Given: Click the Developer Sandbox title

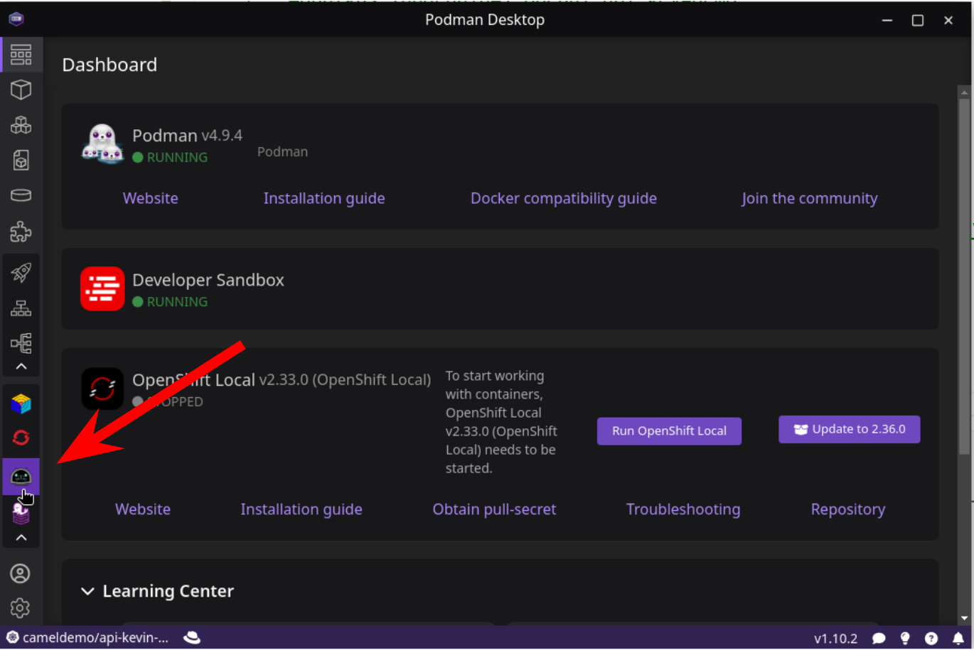Looking at the screenshot, I should [x=208, y=280].
